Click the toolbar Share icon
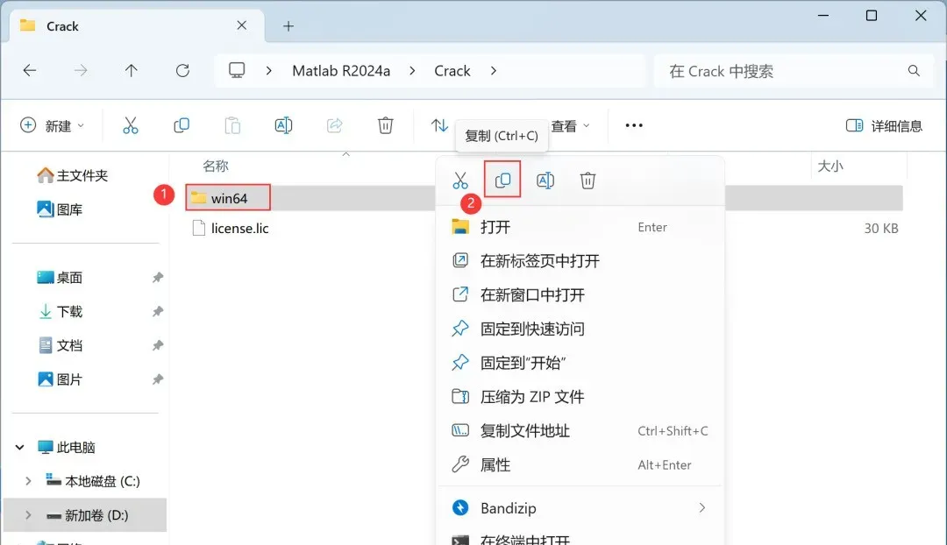The width and height of the screenshot is (947, 545). tap(335, 125)
